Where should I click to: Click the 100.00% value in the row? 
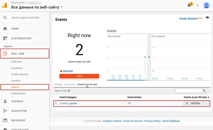pos(195,103)
